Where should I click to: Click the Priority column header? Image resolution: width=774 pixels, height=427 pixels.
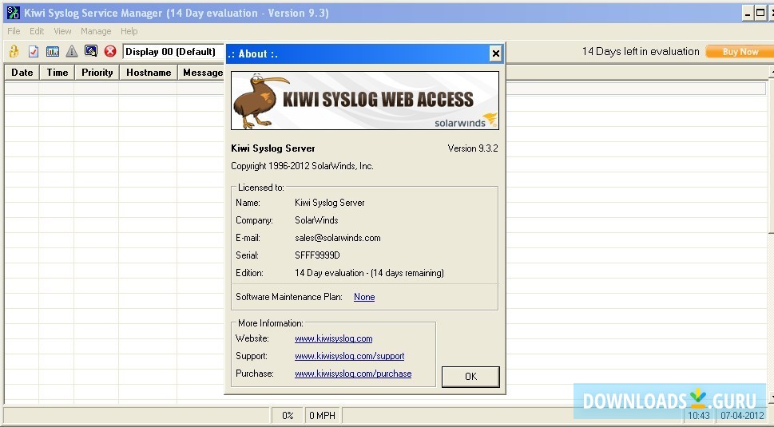click(x=97, y=73)
